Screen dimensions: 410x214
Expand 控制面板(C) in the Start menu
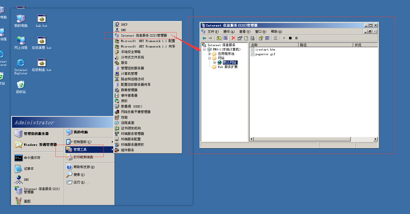coord(89,142)
